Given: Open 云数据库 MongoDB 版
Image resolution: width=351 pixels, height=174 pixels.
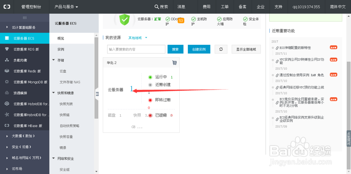Looking at the screenshot, I should (31, 82).
